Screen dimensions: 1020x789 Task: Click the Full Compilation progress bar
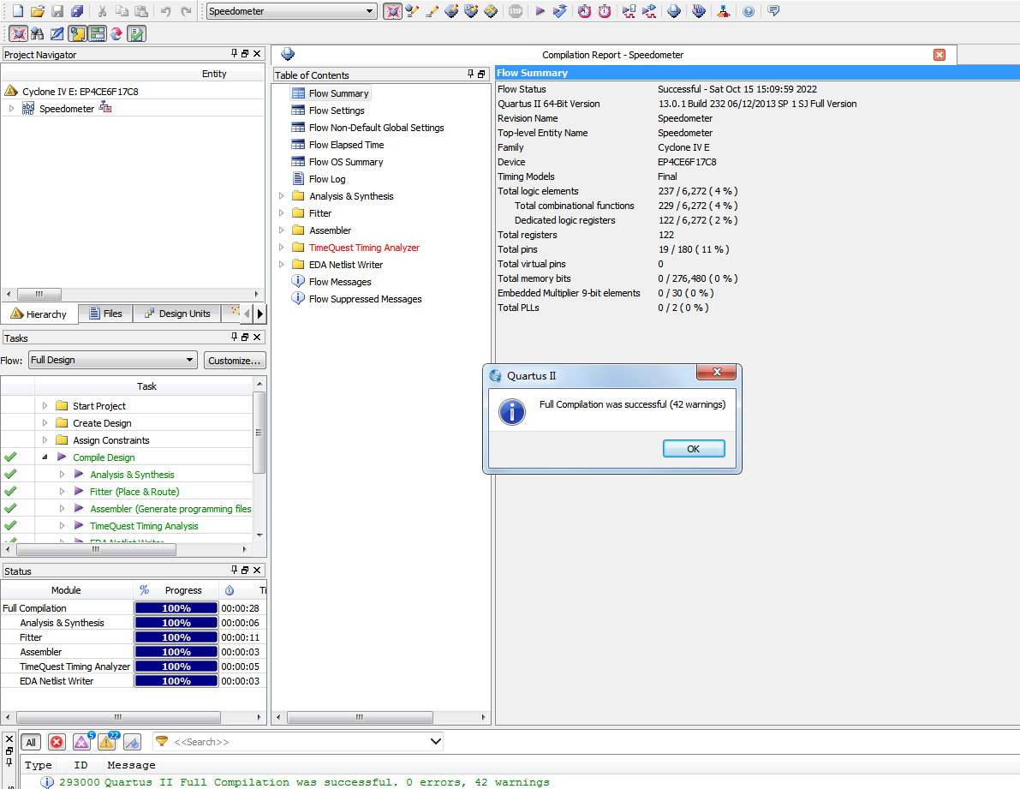(176, 607)
